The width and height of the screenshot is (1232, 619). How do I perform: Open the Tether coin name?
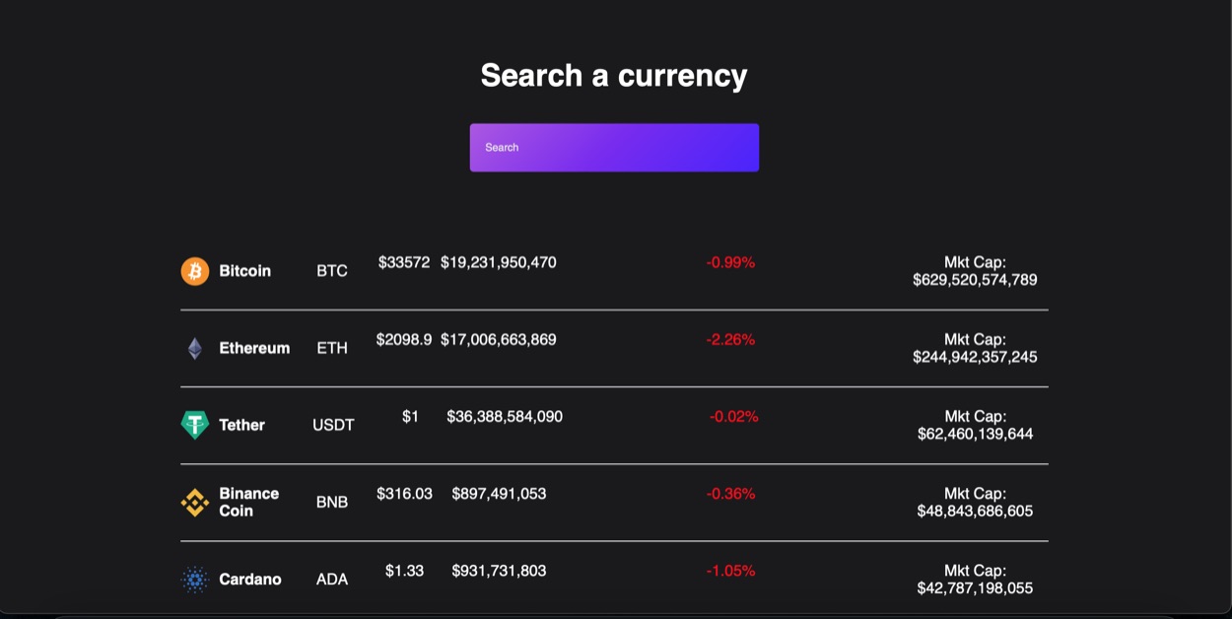[x=241, y=425]
